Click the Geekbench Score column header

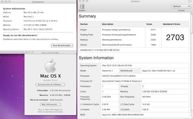pyautogui.click(x=172, y=24)
